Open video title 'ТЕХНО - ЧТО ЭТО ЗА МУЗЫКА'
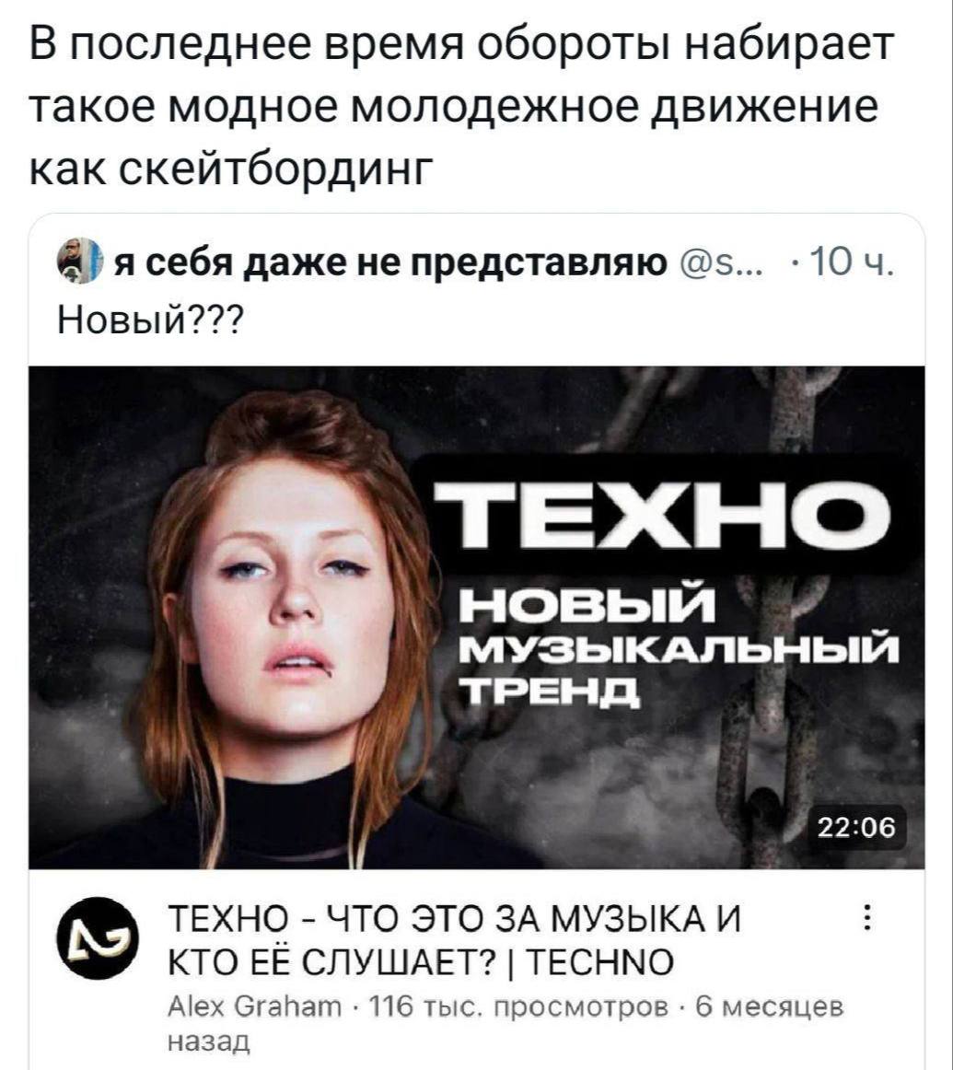This screenshot has height=1070, width=953. (454, 918)
